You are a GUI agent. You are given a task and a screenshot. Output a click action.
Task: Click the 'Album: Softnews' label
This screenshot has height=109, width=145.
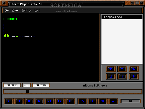pyautogui.click(x=95, y=85)
